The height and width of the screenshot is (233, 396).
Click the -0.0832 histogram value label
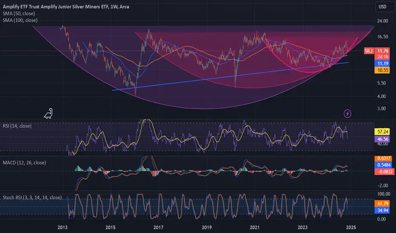(385, 172)
